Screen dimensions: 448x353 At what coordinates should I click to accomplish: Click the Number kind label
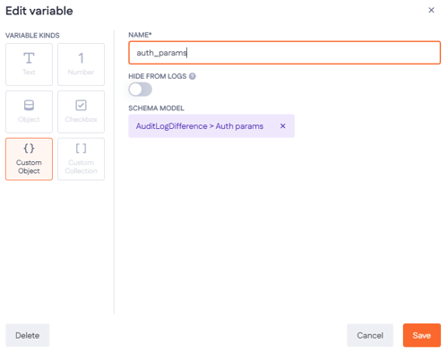point(81,72)
